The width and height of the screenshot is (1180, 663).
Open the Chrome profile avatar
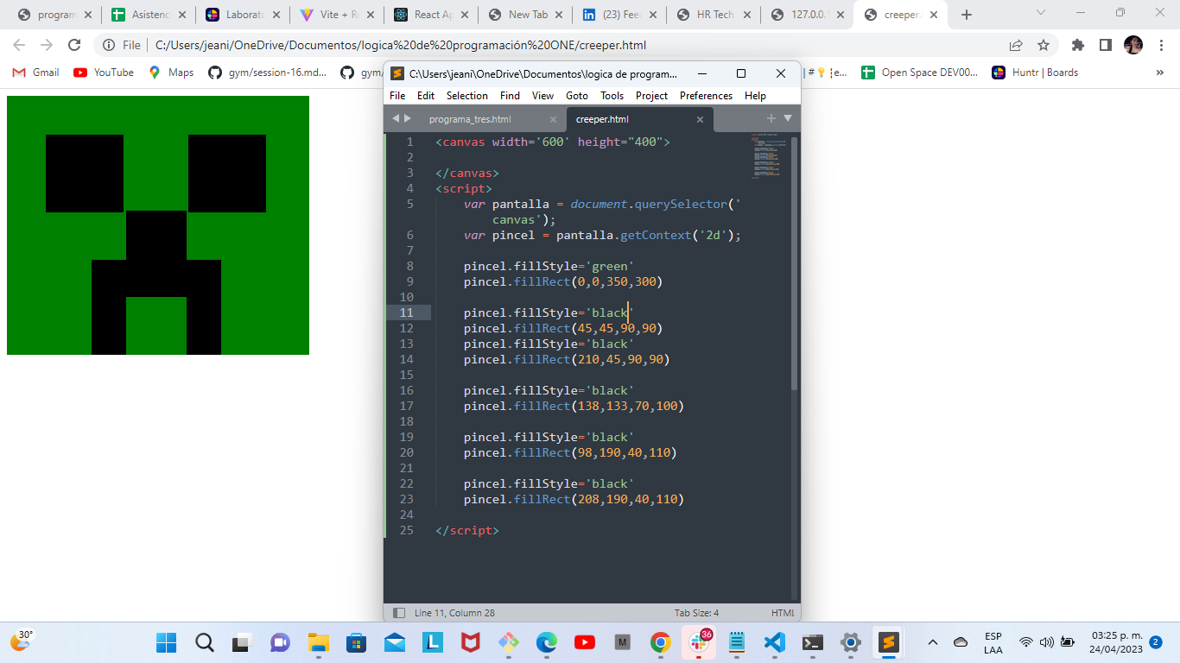1133,45
